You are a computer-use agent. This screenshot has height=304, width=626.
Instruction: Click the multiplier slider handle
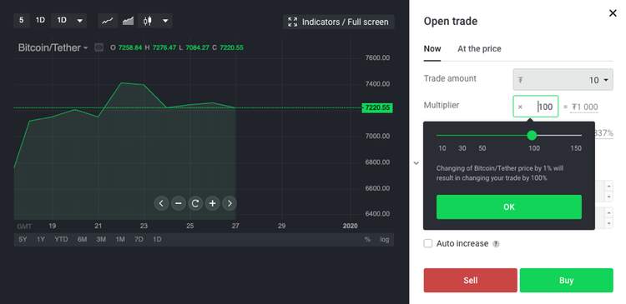coord(532,136)
